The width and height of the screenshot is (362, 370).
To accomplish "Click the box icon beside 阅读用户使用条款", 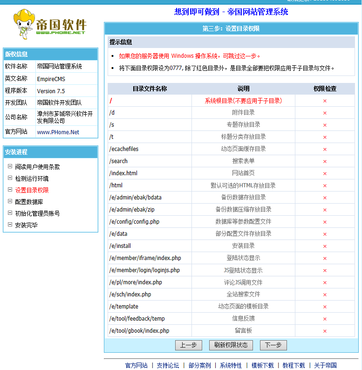I will (10, 166).
